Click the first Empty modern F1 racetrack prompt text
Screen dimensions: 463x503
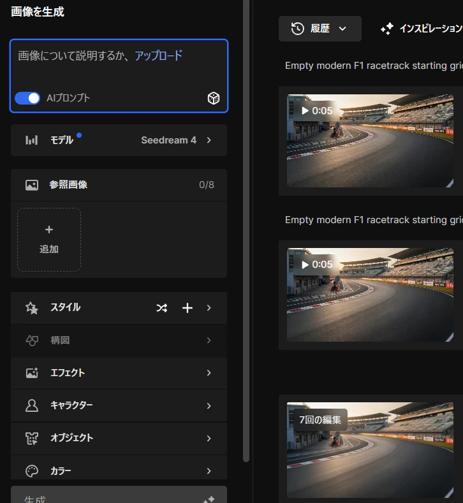[x=374, y=66]
